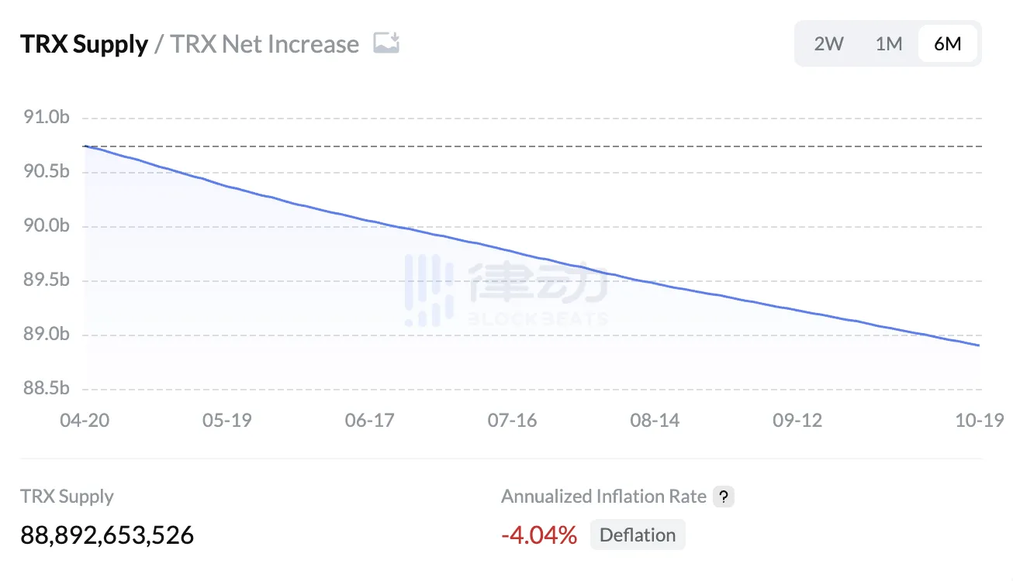Click the 91.0b y-axis label

click(47, 118)
